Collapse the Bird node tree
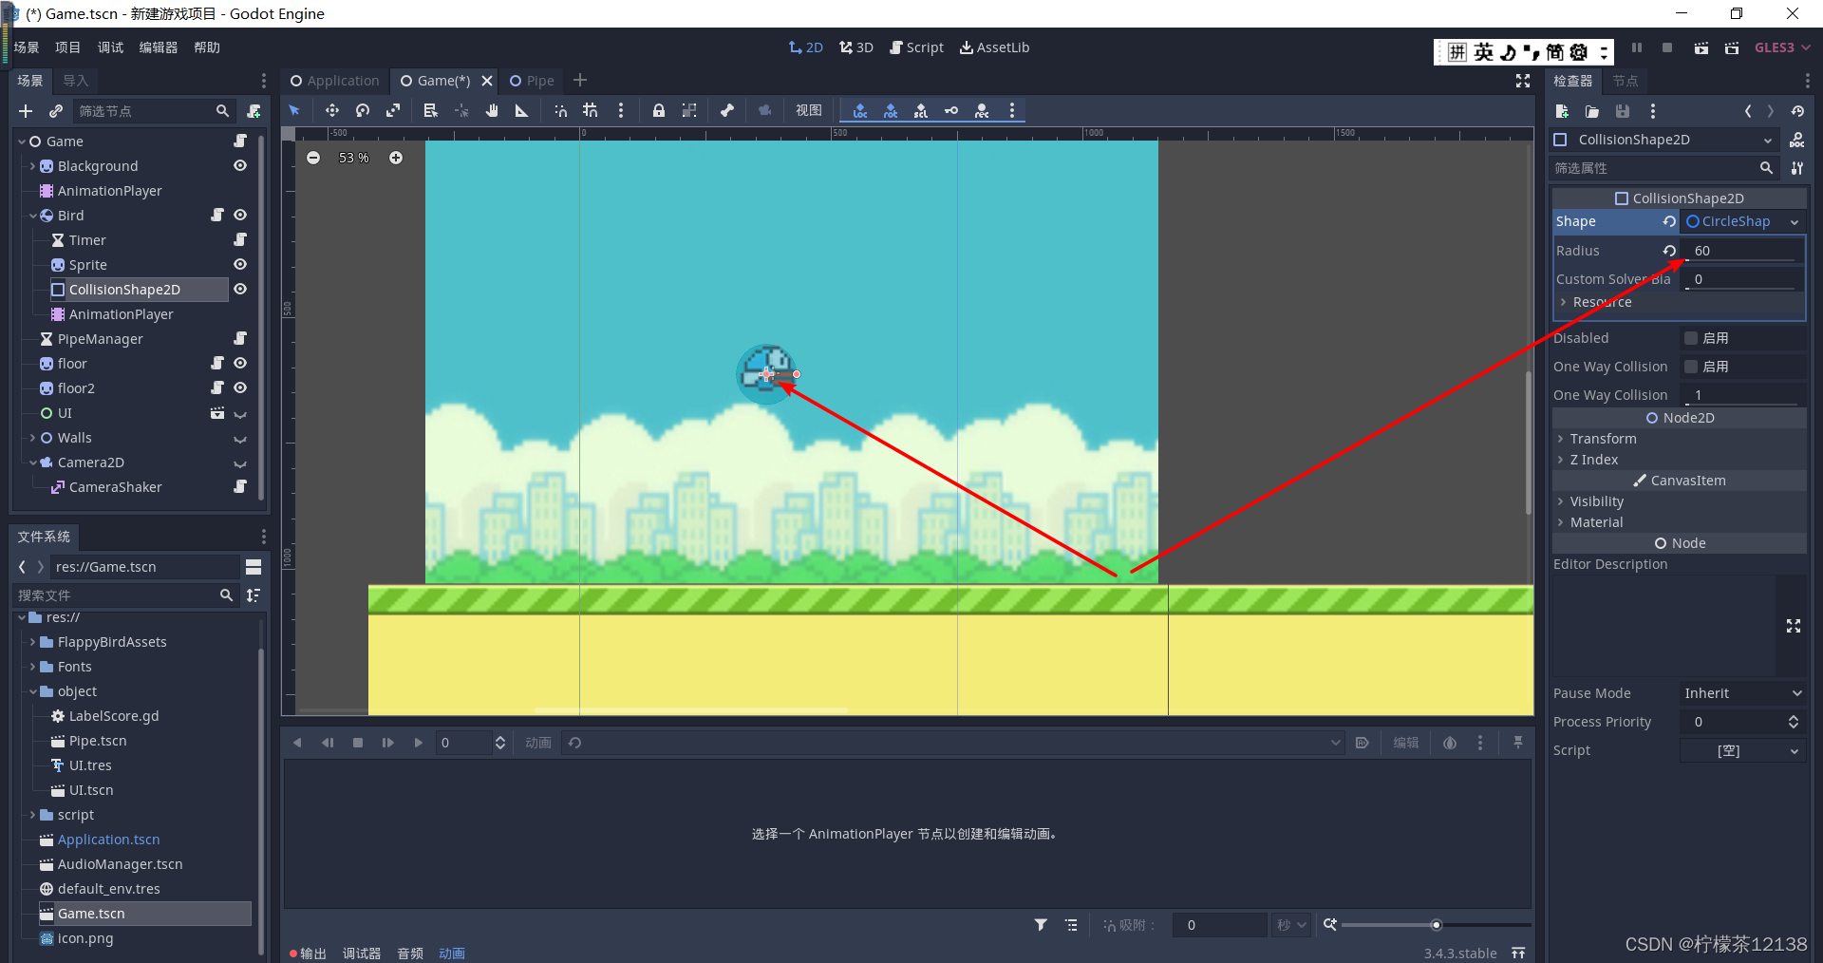Image resolution: width=1823 pixels, height=963 pixels. [x=33, y=216]
